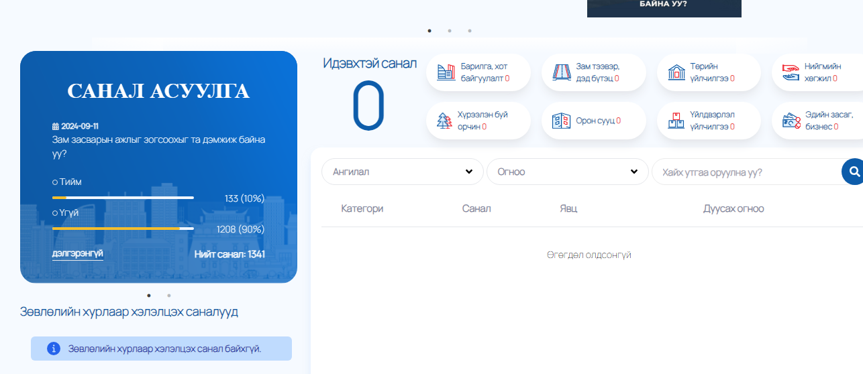The image size is (863, 374).
Task: Go to first poll carousel dot
Action: point(149,295)
